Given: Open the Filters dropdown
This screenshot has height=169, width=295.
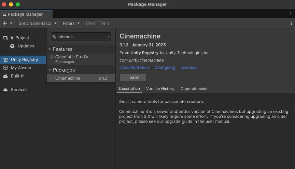Looking at the screenshot, I should click(71, 23).
